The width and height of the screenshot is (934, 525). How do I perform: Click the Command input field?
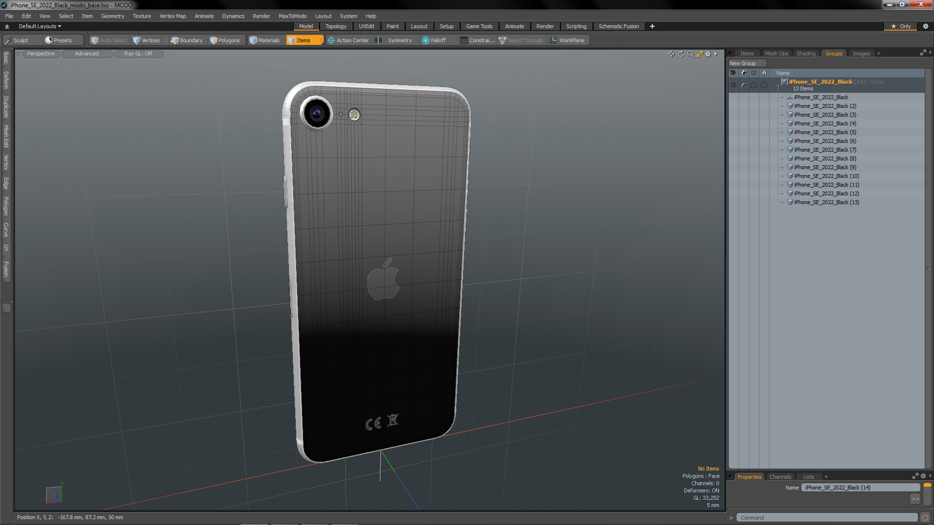click(826, 518)
